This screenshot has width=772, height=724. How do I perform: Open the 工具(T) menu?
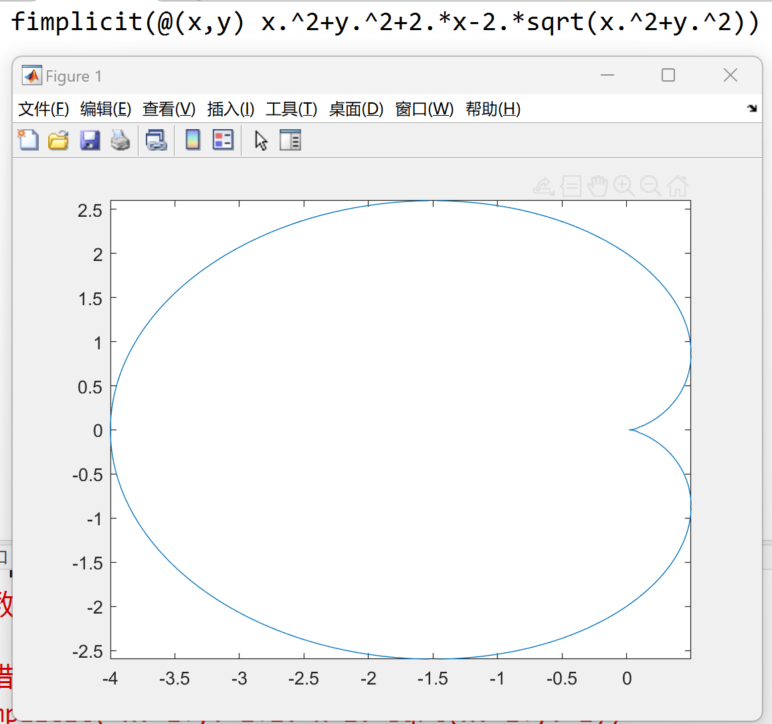(292, 109)
